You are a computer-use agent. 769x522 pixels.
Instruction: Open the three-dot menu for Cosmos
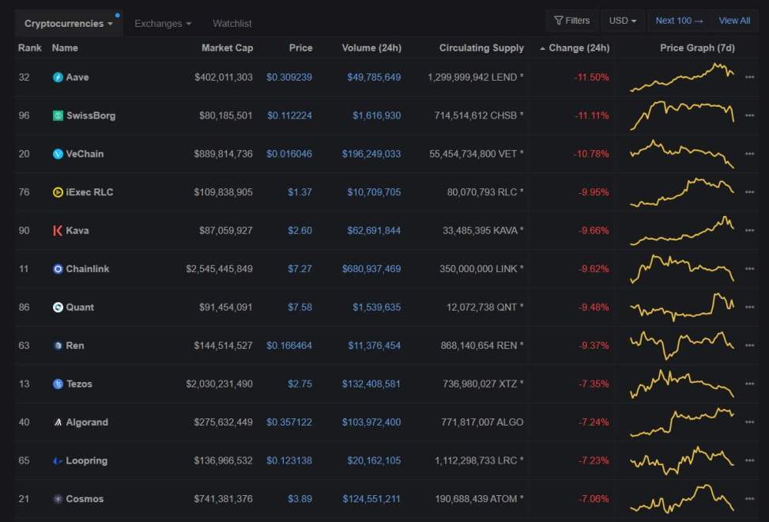click(x=749, y=499)
